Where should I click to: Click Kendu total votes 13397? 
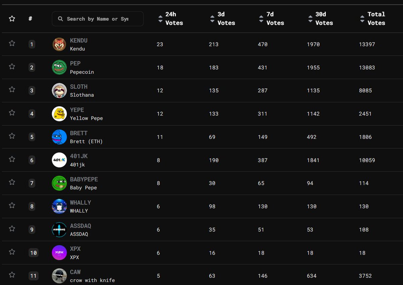[367, 44]
